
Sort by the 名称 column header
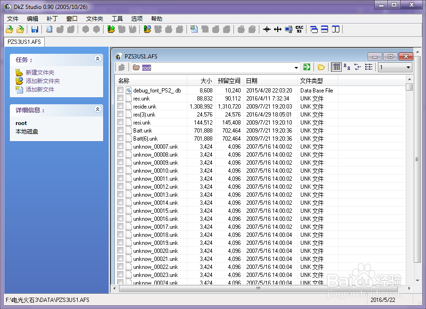151,81
